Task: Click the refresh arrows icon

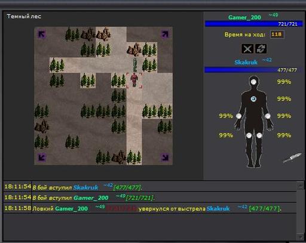Action: [261, 49]
